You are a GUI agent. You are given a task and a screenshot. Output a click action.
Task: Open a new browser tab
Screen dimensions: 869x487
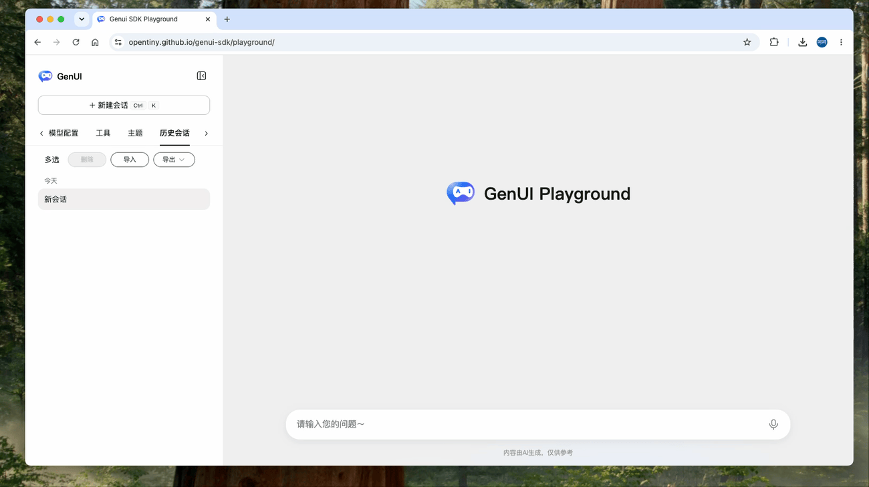point(227,19)
